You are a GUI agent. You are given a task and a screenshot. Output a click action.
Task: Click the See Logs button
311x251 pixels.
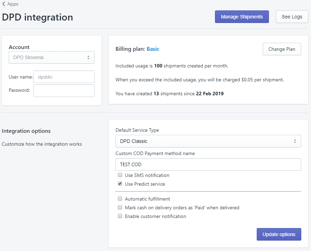click(292, 17)
